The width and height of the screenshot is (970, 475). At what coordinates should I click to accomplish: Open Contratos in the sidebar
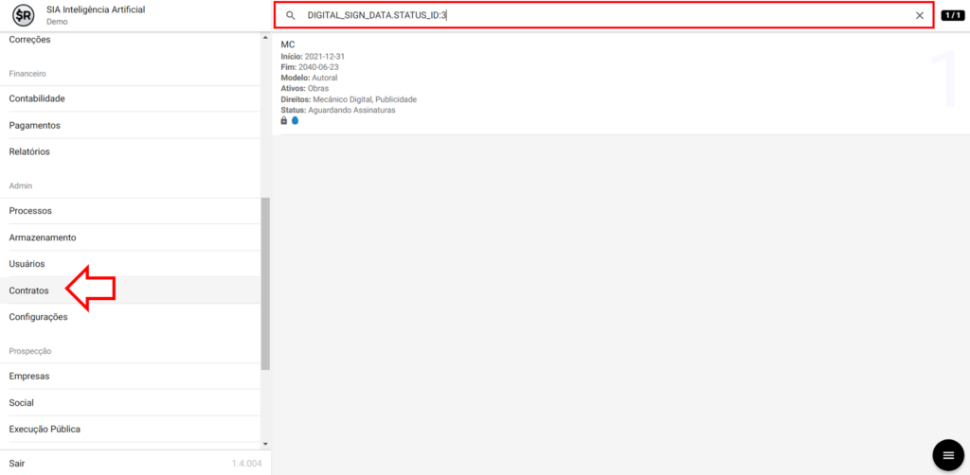29,290
